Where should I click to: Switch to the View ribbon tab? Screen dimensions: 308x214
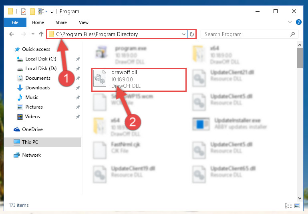point(83,22)
